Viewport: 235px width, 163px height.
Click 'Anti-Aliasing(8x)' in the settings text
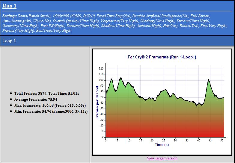[17, 21]
